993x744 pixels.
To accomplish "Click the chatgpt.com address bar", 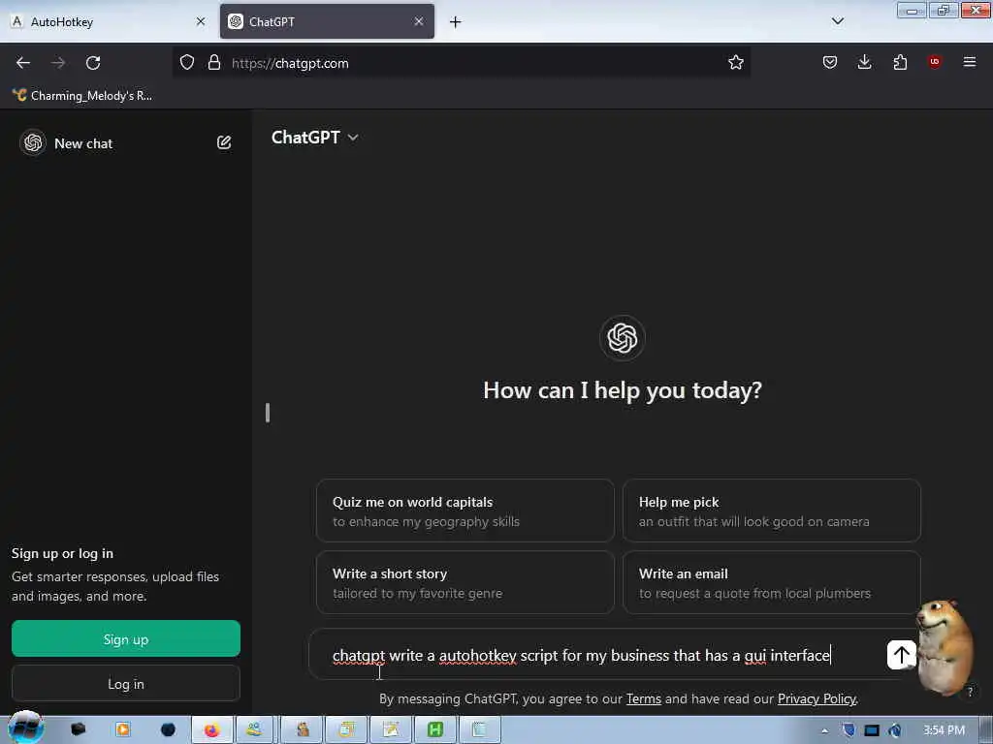I will click(x=463, y=63).
